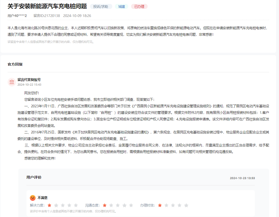Select the 城建 category tag
The width and height of the screenshot is (279, 217).
coord(121,6)
